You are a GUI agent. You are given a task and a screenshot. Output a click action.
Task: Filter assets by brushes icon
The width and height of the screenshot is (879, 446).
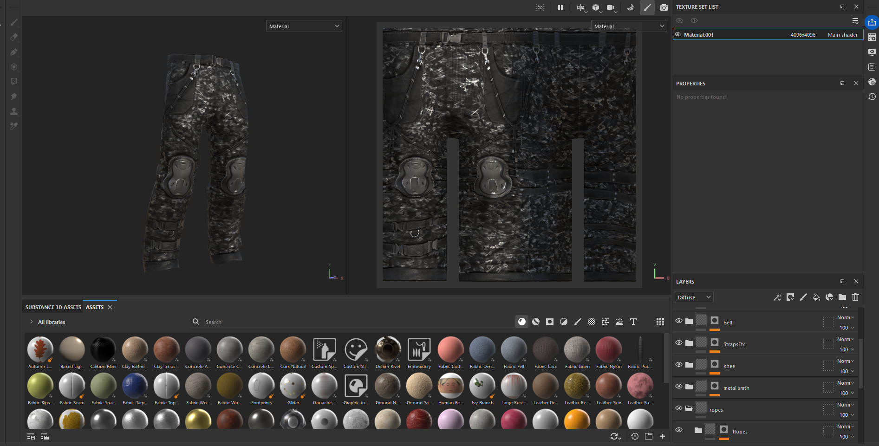(x=578, y=322)
